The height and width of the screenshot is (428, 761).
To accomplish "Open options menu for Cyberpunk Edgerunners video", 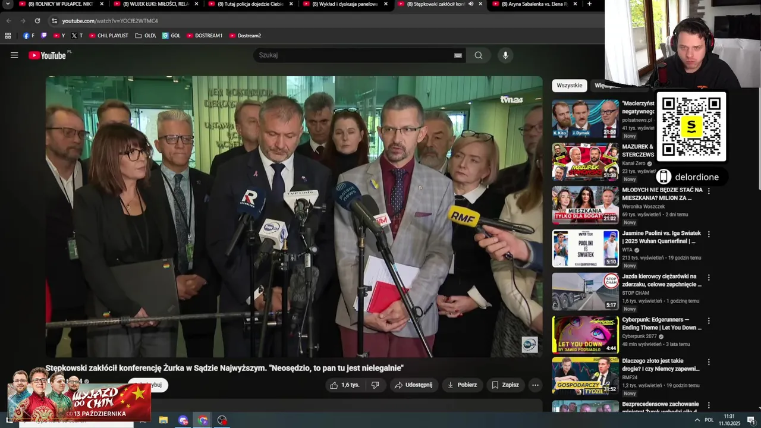I will coord(709,321).
